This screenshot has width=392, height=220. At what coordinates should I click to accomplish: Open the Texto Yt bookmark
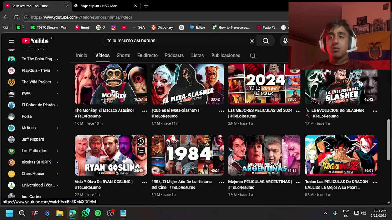click(x=266, y=28)
